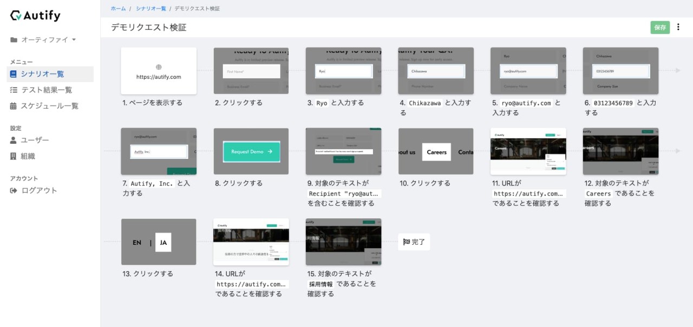Go to シナリオ一覧 via breadcrumb

(151, 9)
